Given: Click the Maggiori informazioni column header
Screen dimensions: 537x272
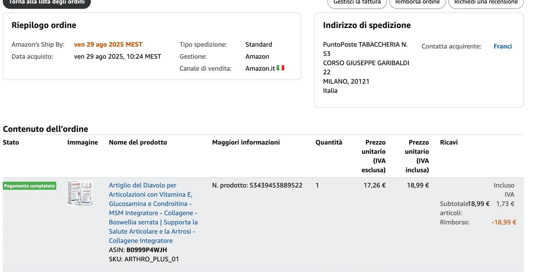Looking at the screenshot, I should [246, 142].
